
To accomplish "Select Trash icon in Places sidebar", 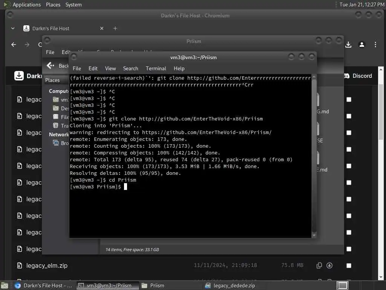I will pos(56,125).
